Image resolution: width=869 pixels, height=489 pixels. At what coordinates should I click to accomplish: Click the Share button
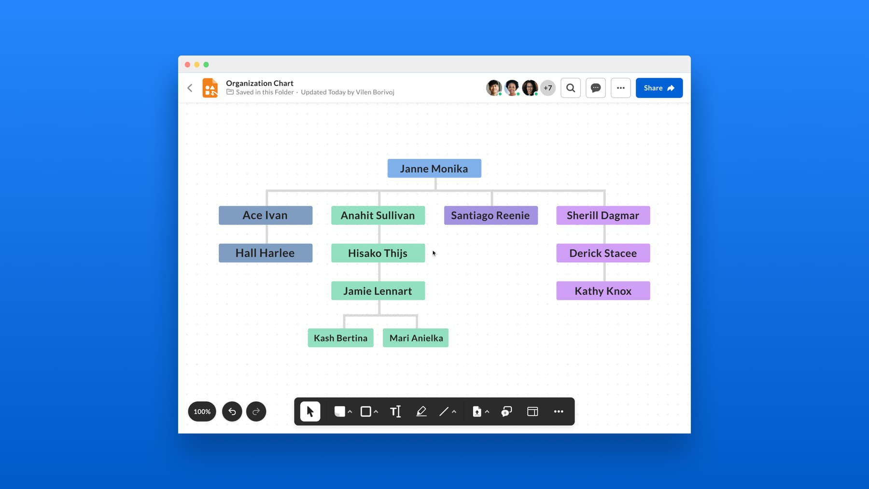coord(659,88)
